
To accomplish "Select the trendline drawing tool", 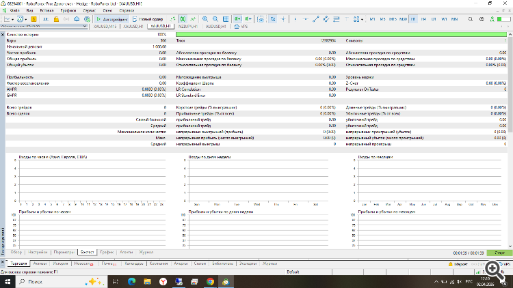I will [x=316, y=19].
